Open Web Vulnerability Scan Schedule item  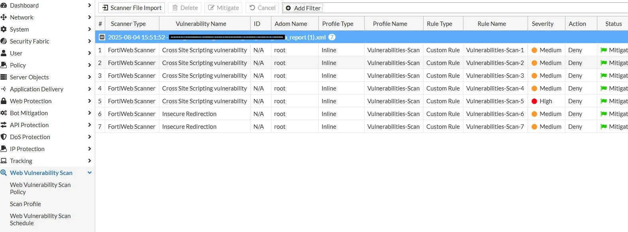click(x=40, y=220)
